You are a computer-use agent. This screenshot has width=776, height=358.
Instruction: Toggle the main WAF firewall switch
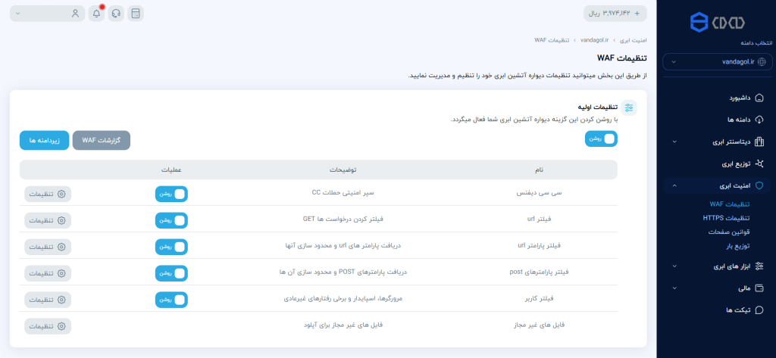pyautogui.click(x=601, y=139)
